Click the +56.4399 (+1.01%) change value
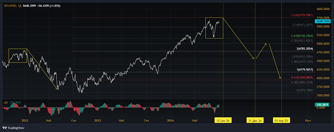Screen dimensions: 334x132 click(x=48, y=6)
